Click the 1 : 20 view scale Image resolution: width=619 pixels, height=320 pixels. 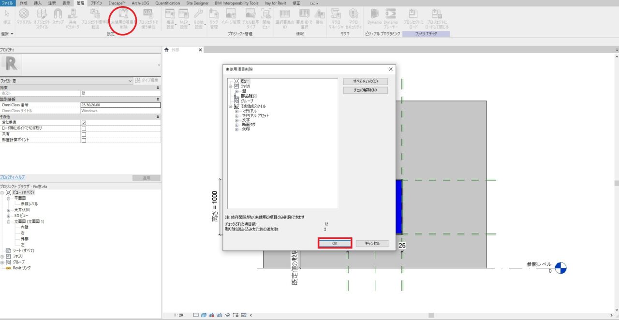[x=179, y=315]
